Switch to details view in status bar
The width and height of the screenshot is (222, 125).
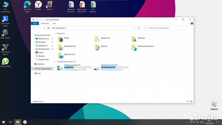tap(188, 101)
